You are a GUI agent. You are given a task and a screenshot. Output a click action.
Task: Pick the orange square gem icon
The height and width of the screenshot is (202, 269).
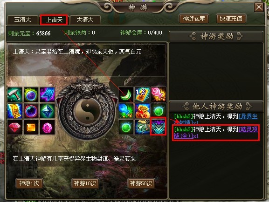(x=31, y=127)
